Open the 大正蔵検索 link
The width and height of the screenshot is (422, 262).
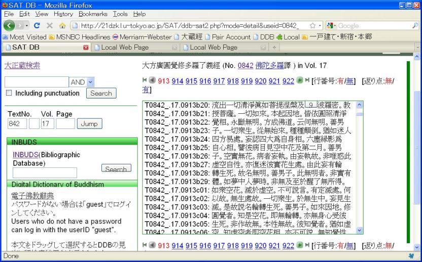[22, 66]
